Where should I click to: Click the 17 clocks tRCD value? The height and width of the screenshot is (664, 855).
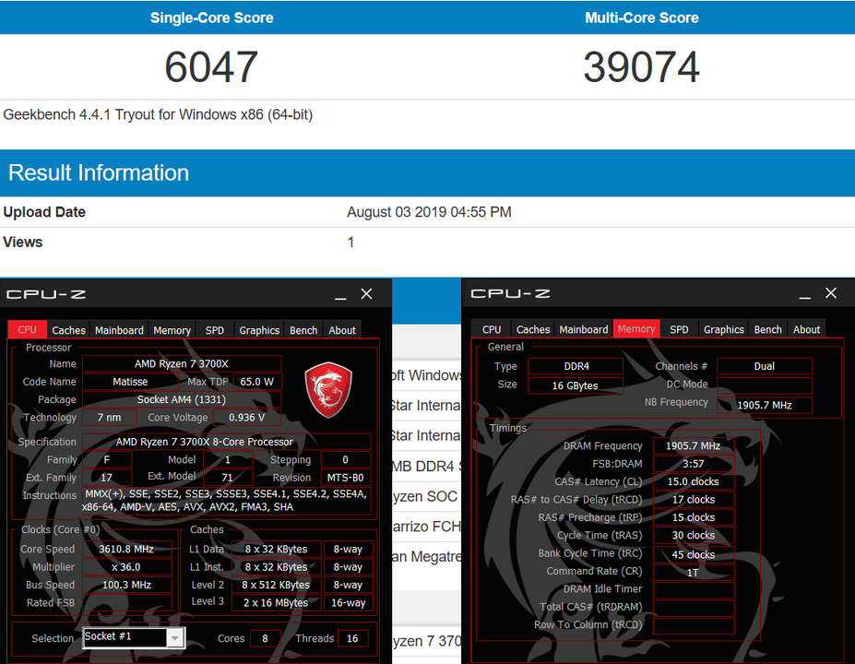click(694, 500)
